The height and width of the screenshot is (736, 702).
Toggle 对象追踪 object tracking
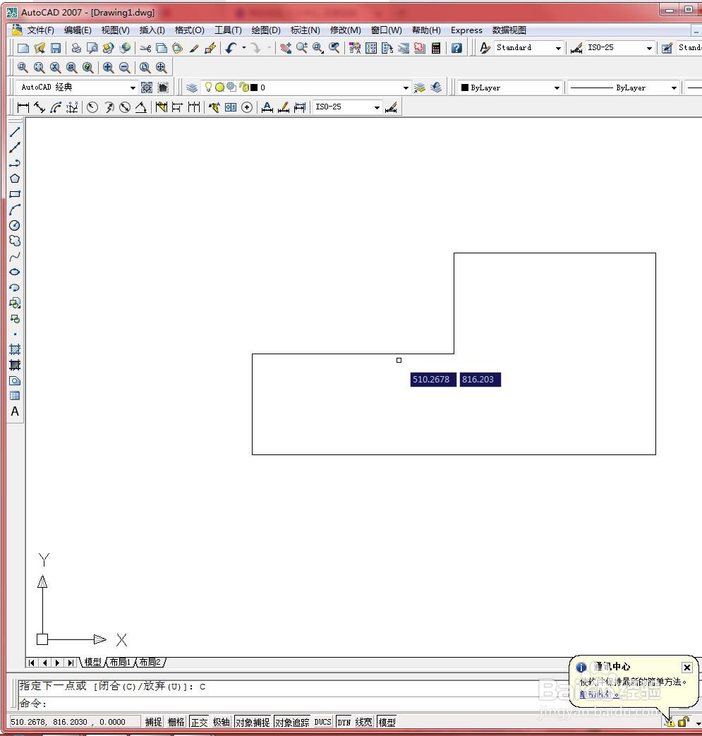point(292,721)
